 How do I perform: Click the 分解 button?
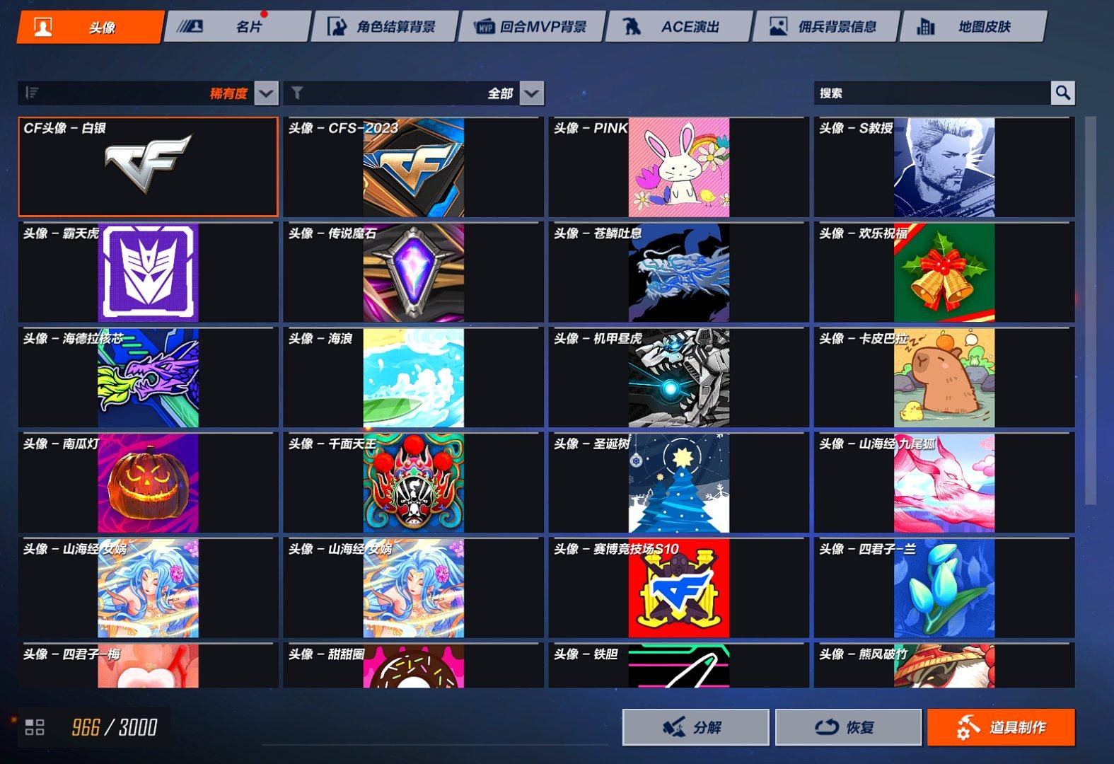(695, 727)
